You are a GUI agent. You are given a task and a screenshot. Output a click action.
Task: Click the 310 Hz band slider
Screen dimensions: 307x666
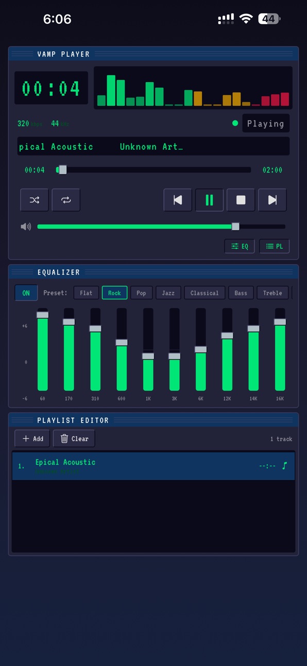[x=95, y=350]
